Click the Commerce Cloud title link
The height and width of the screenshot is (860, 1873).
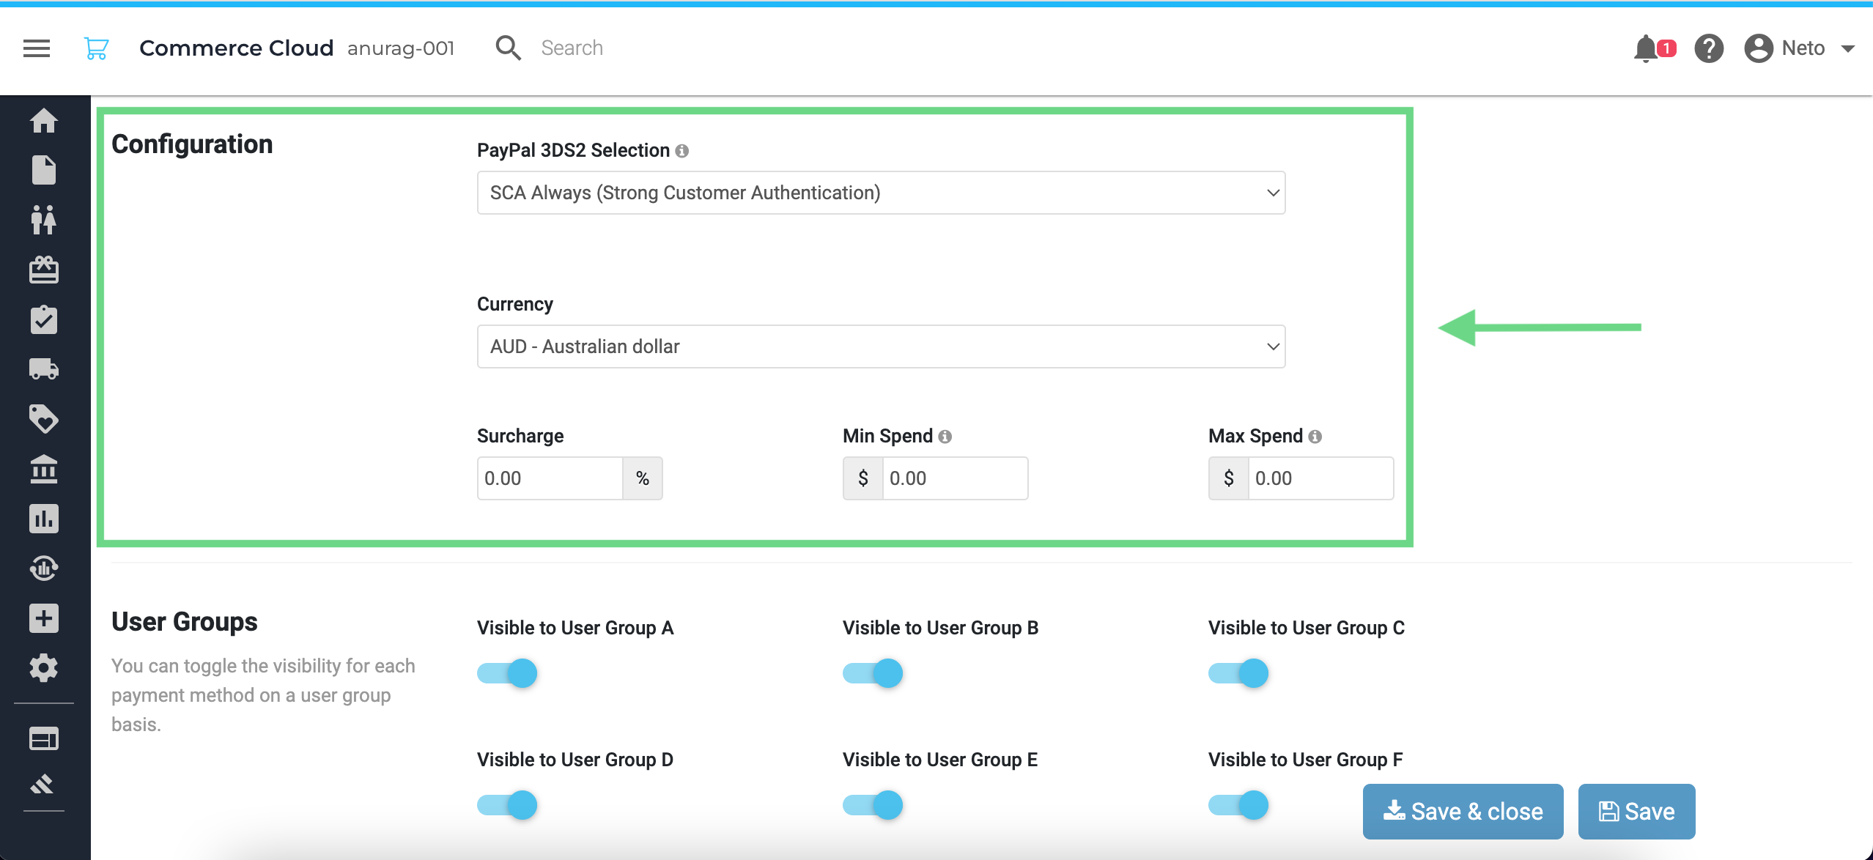pyautogui.click(x=236, y=48)
